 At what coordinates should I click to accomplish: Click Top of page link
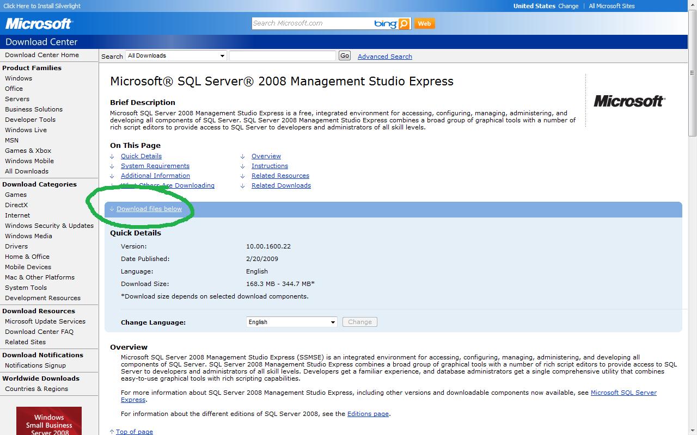pyautogui.click(x=134, y=432)
